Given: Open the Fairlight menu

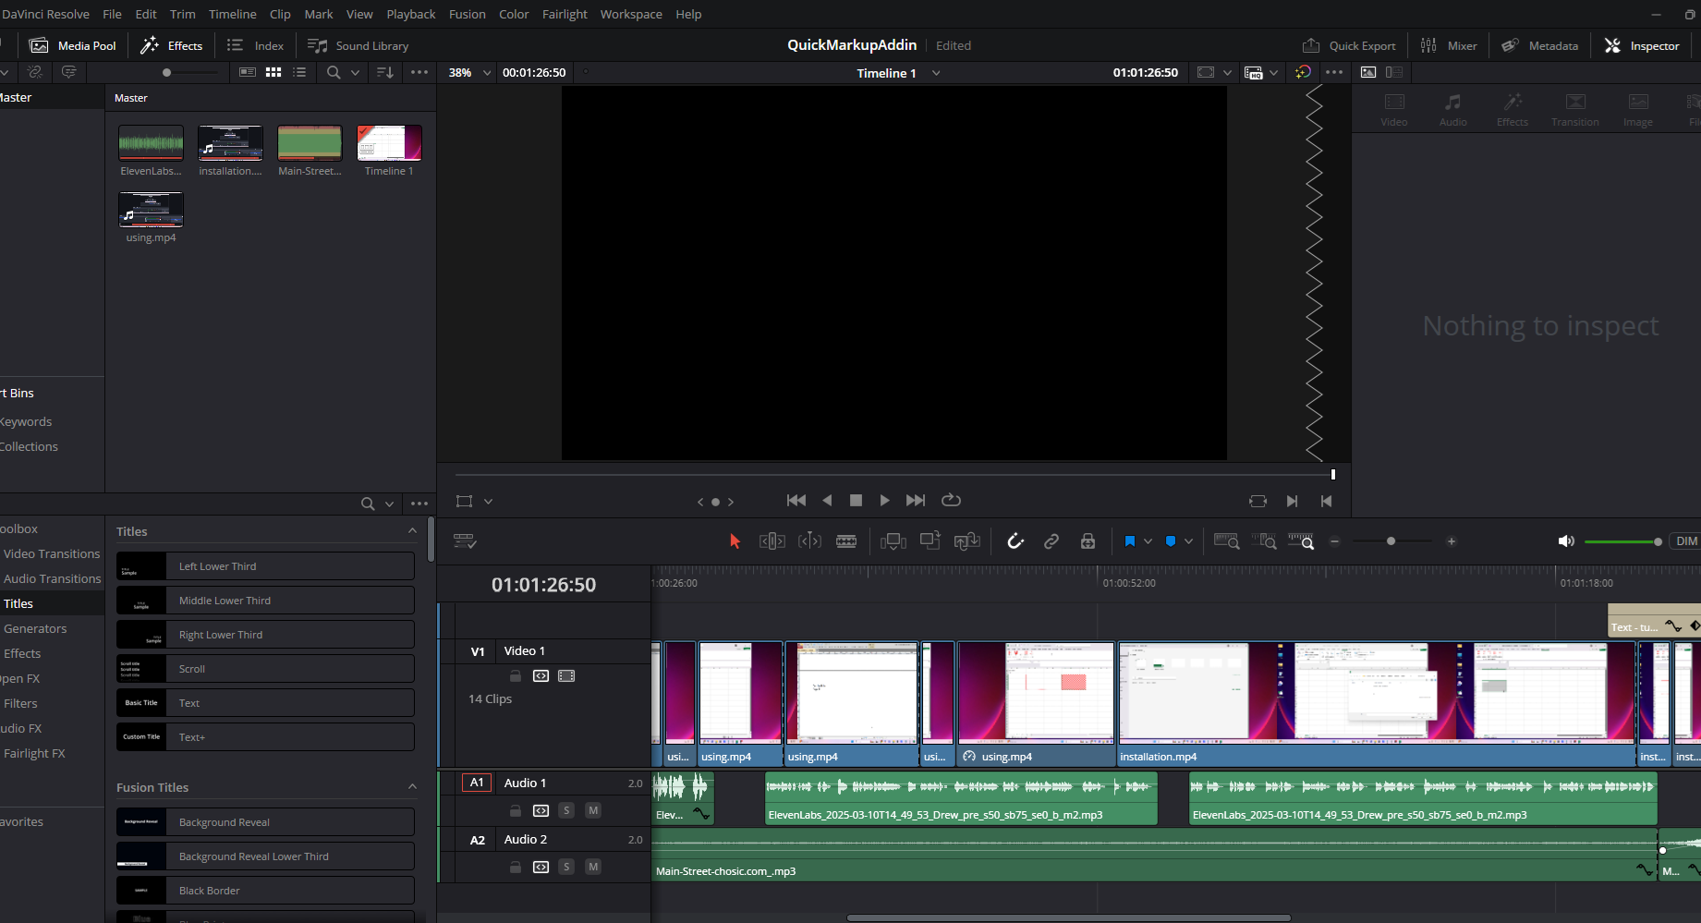Looking at the screenshot, I should point(565,14).
